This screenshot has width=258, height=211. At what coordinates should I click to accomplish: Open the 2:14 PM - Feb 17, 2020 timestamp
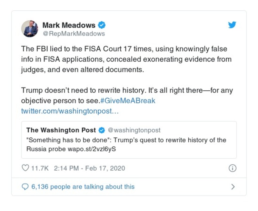tap(90, 168)
